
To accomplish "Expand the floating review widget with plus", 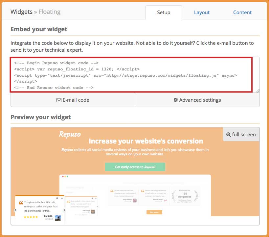I will coord(57,198).
